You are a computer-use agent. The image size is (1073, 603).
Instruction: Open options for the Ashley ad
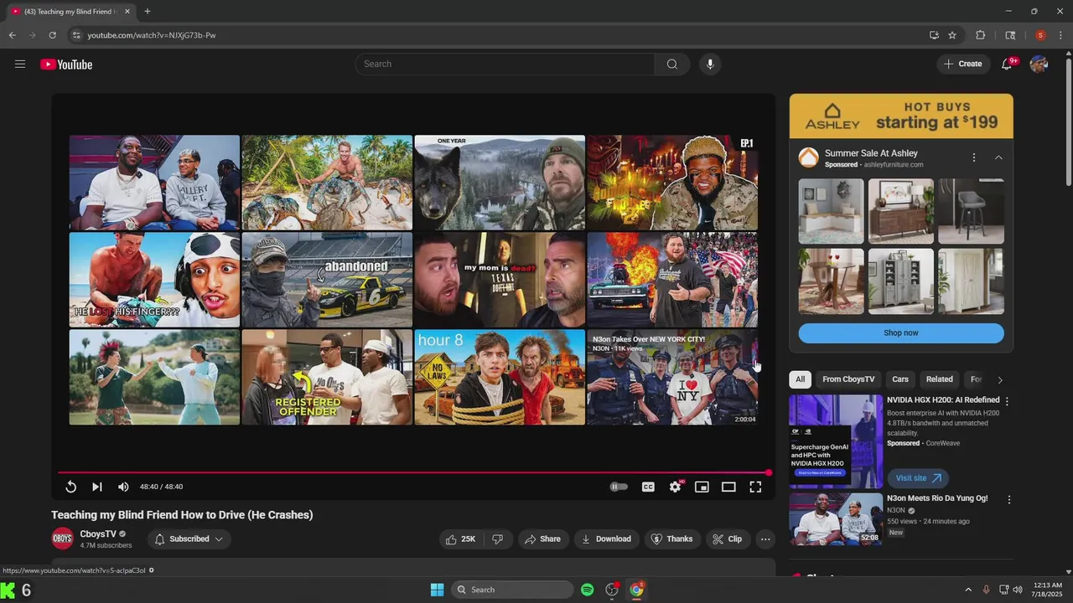pyautogui.click(x=973, y=157)
